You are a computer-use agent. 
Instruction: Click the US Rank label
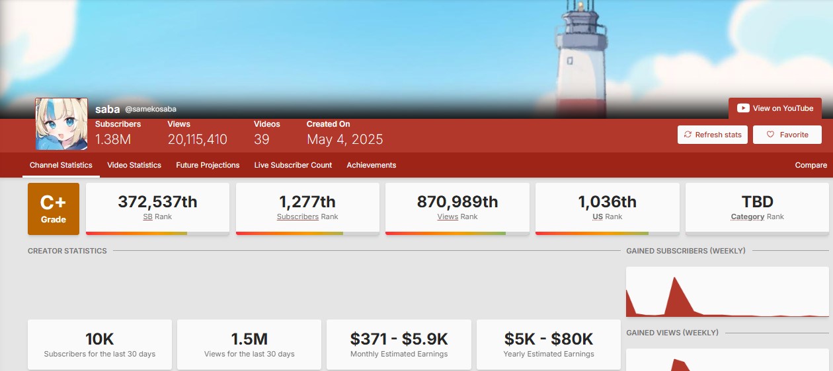click(x=608, y=217)
